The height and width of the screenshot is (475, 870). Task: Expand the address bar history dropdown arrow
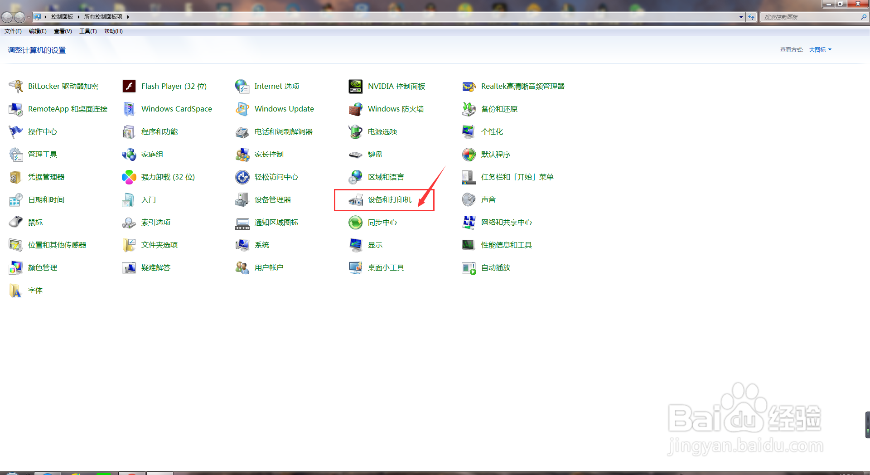point(741,17)
